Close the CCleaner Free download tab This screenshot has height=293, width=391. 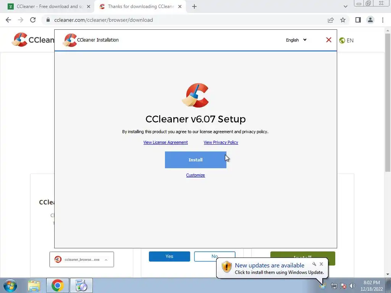click(89, 7)
